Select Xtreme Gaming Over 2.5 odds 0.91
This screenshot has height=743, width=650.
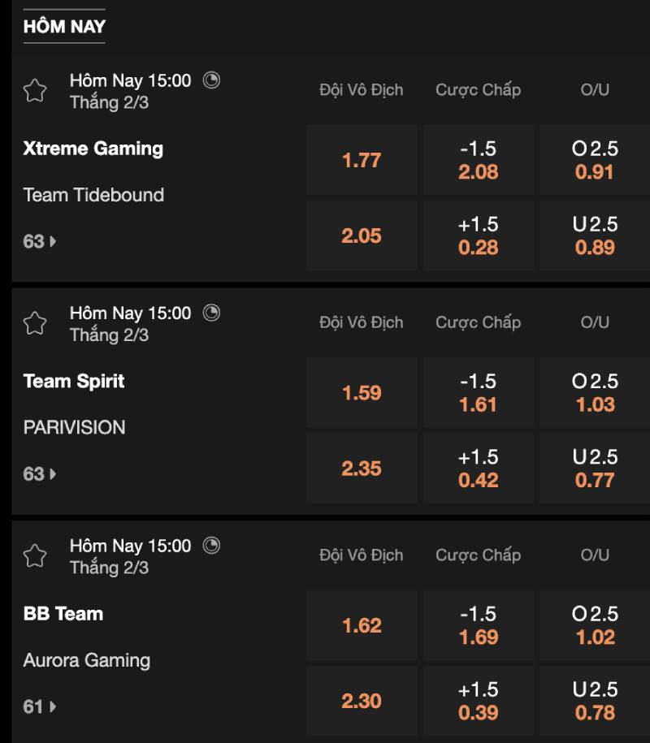[x=595, y=160]
